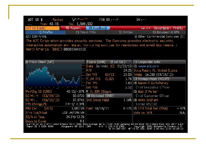Visit the www.adt.com website link

148,66
